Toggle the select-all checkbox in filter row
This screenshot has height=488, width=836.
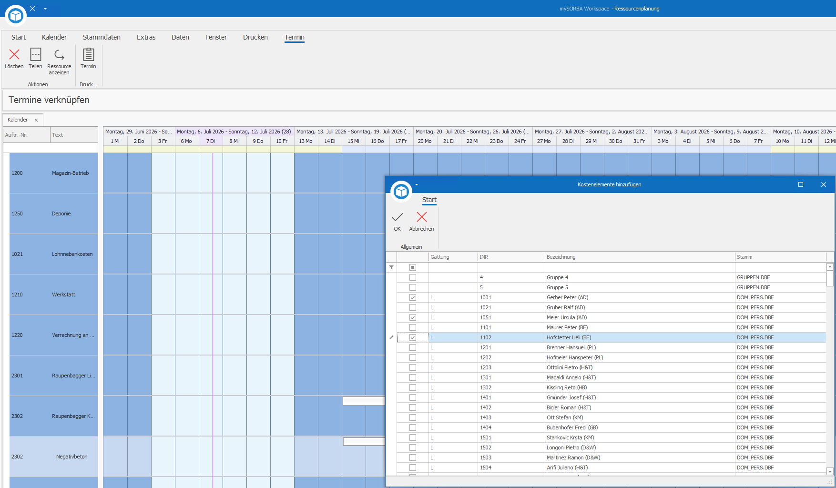coord(413,267)
